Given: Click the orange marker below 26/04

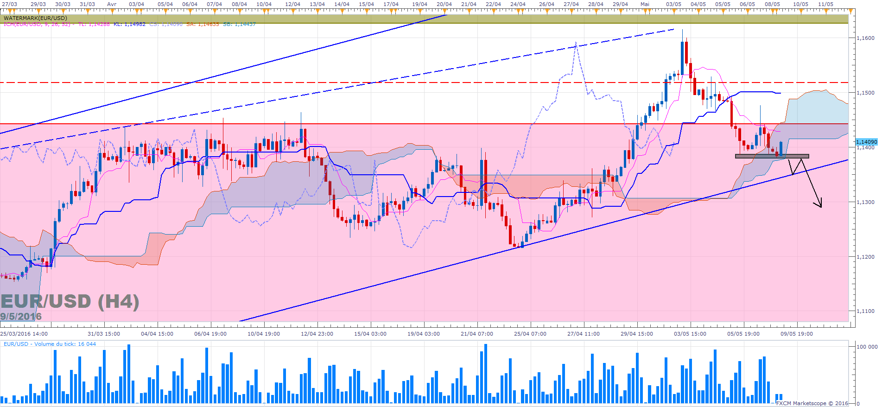Looking at the screenshot, I should coord(547,10).
